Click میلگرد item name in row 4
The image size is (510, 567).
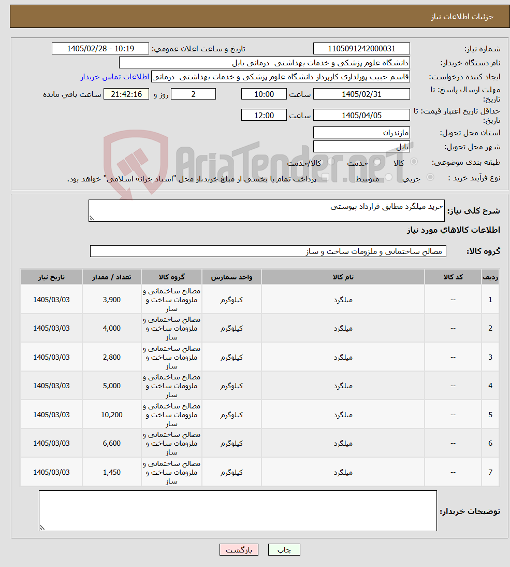point(343,386)
